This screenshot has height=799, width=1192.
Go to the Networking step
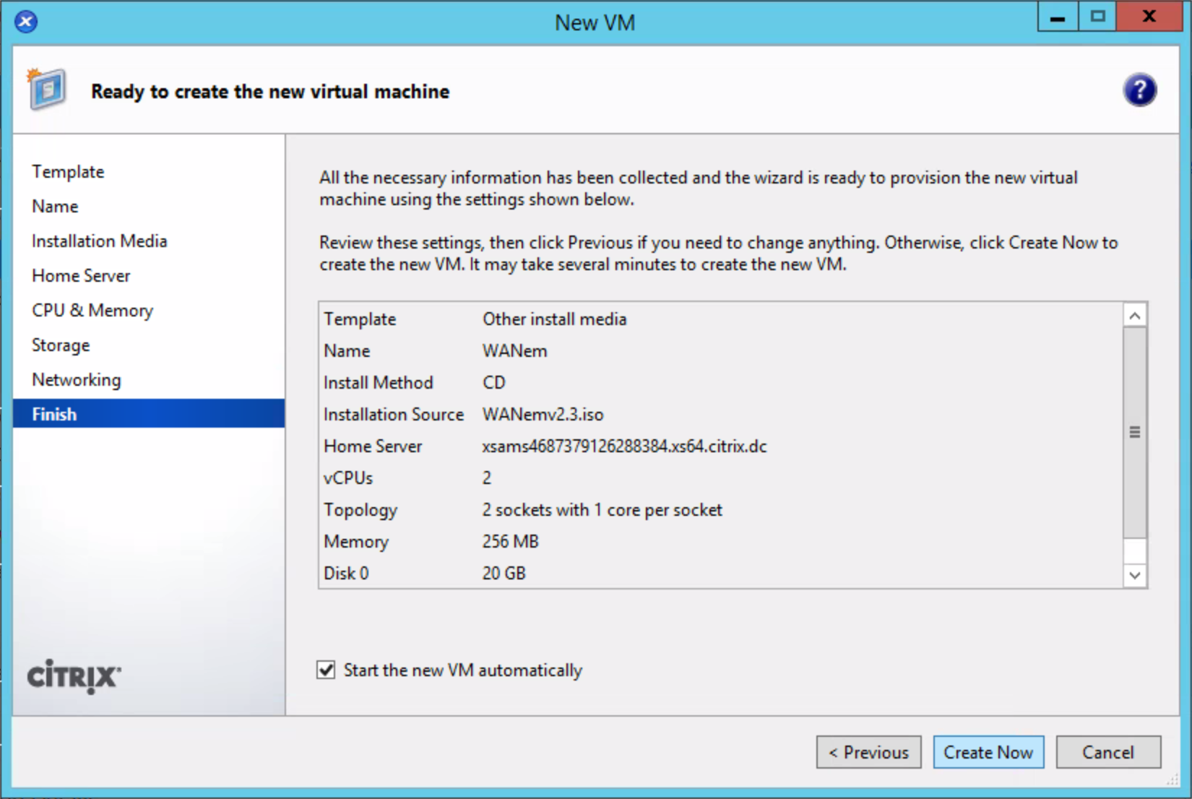tap(76, 380)
